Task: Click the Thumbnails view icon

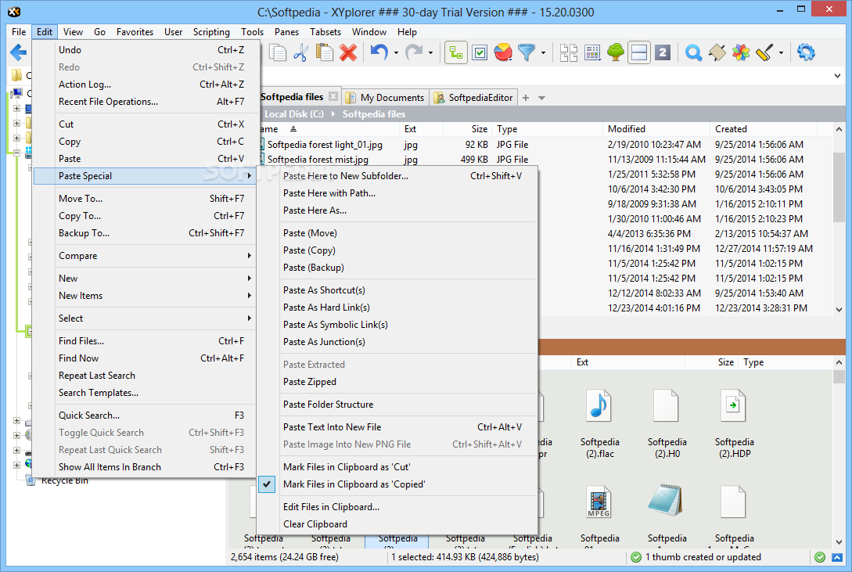Action: coord(568,52)
